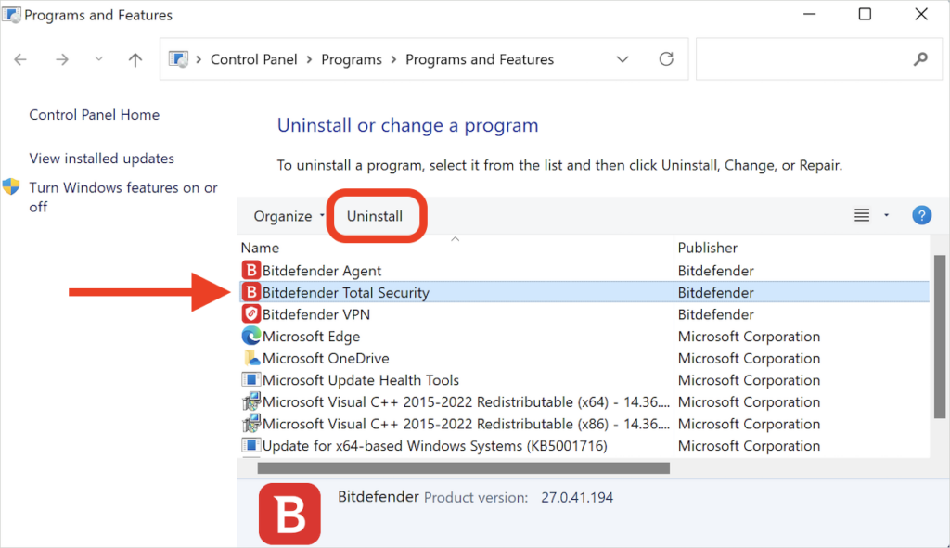The width and height of the screenshot is (950, 548).
Task: Click inside the search box
Action: tap(816, 58)
